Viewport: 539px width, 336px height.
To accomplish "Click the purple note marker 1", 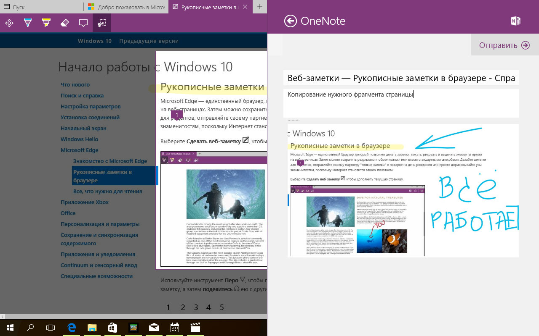I will click(177, 115).
